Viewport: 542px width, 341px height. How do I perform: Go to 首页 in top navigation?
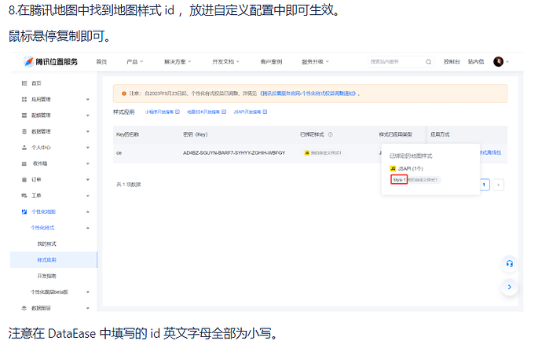coord(101,62)
